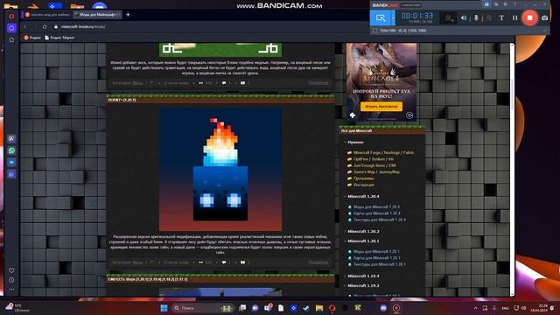Toggle Bandicam speaker sound recording

tap(464, 17)
